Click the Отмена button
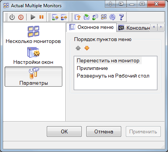This screenshot has width=168, height=152. click(104, 131)
